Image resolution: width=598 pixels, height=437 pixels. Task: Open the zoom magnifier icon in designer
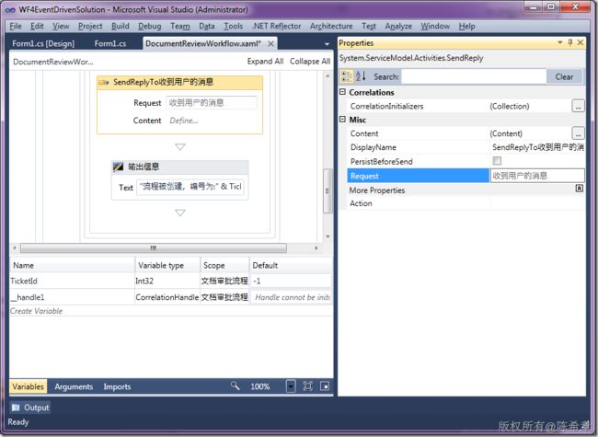[235, 386]
